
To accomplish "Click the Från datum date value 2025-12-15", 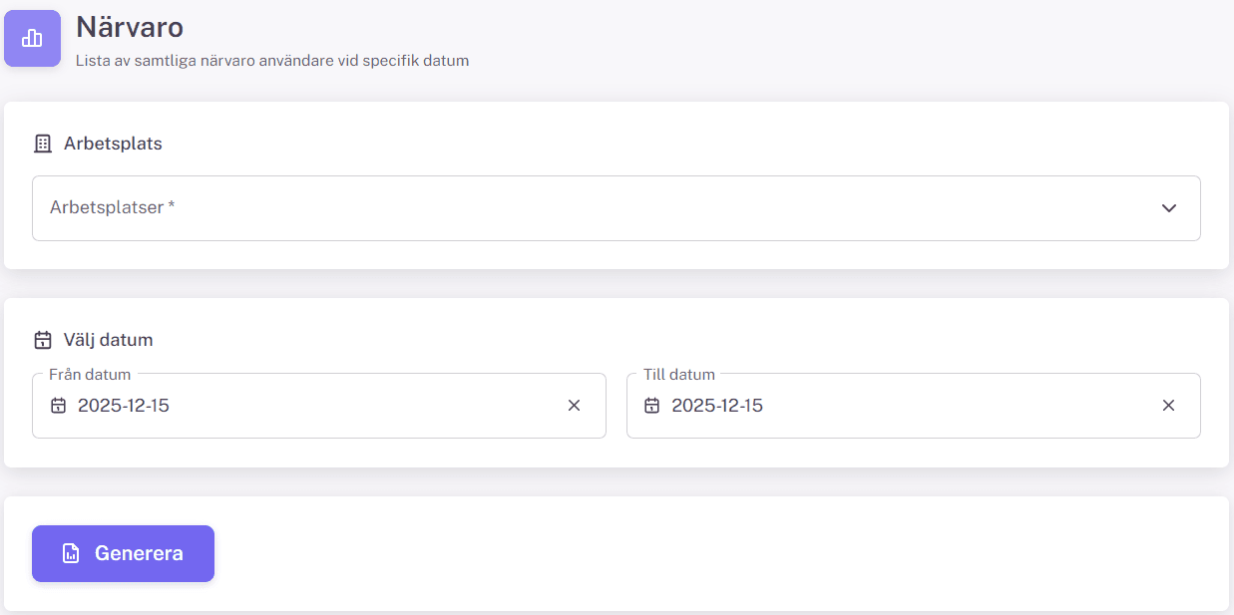I will [x=124, y=406].
